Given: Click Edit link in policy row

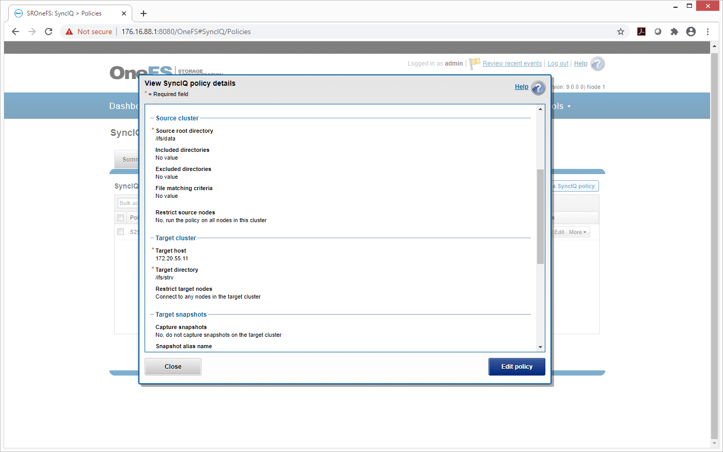Looking at the screenshot, I should [x=559, y=232].
